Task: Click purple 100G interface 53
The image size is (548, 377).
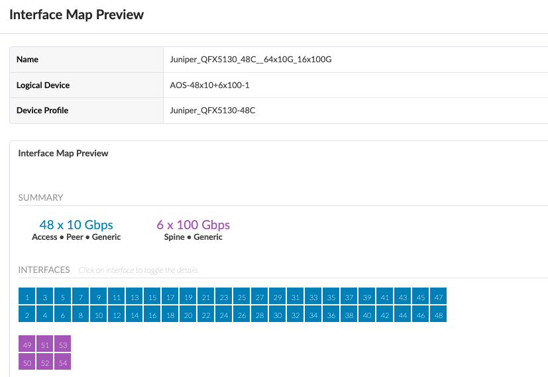Action: (x=62, y=343)
